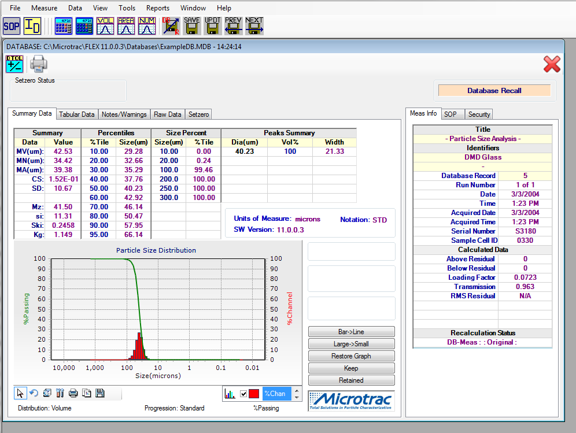
Task: Open the View menu
Action: pos(100,8)
